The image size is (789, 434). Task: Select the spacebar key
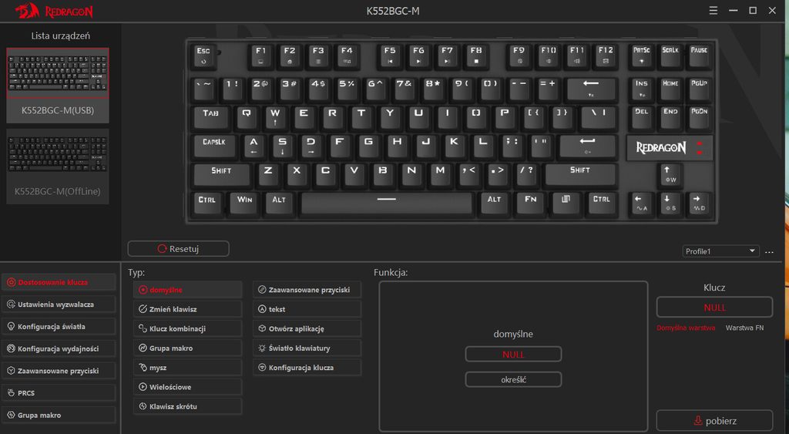pos(387,204)
